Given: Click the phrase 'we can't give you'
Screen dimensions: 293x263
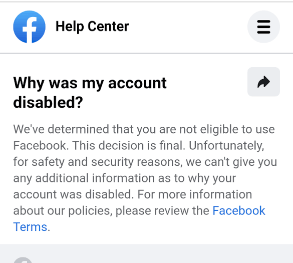Looking at the screenshot, I should 231,162.
